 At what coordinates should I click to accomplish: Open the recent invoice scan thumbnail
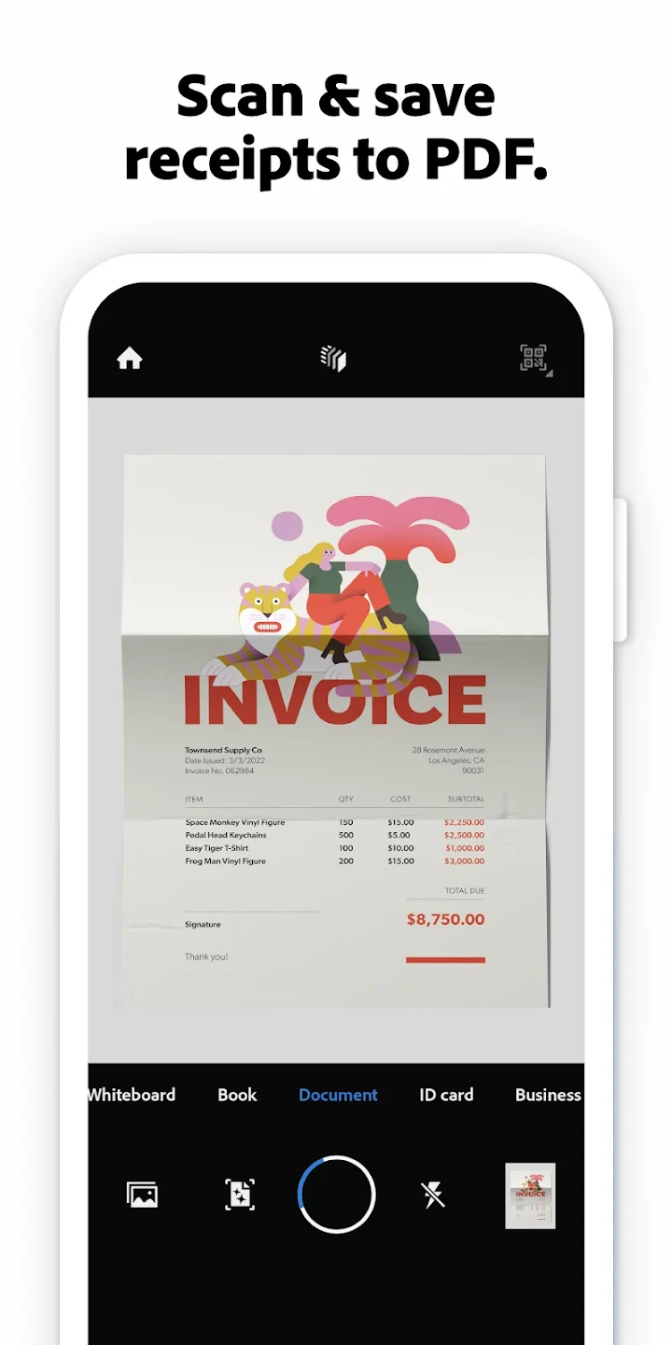tap(530, 1196)
